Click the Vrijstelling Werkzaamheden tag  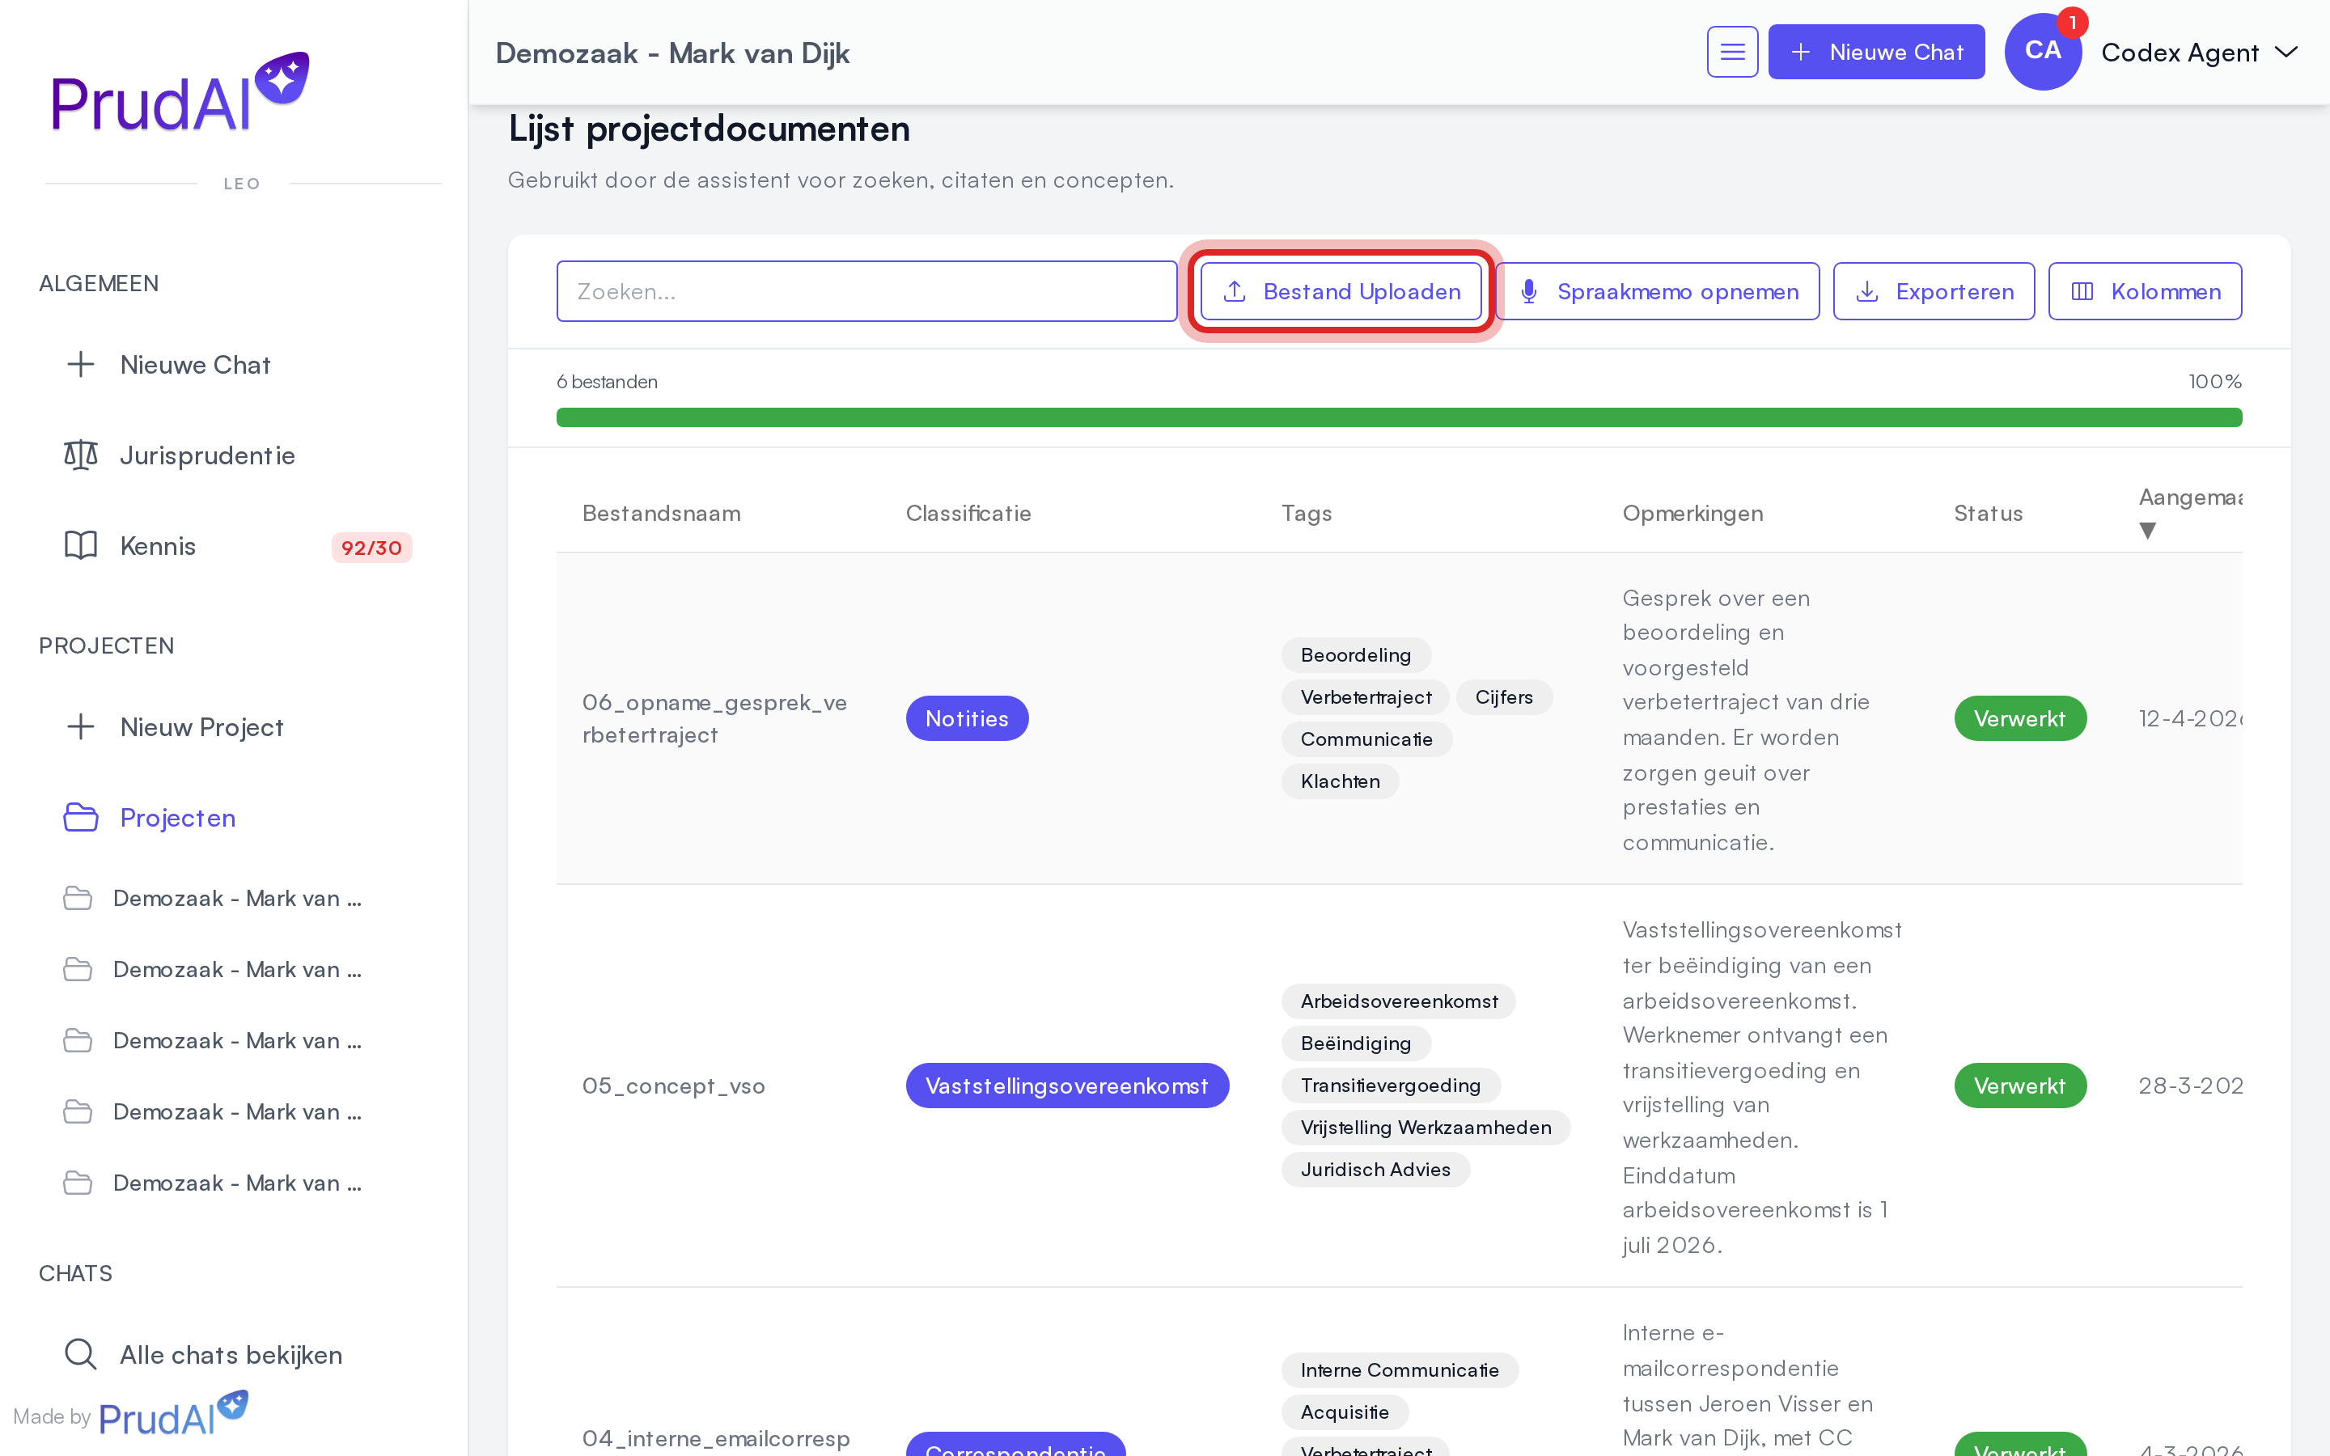1426,1127
